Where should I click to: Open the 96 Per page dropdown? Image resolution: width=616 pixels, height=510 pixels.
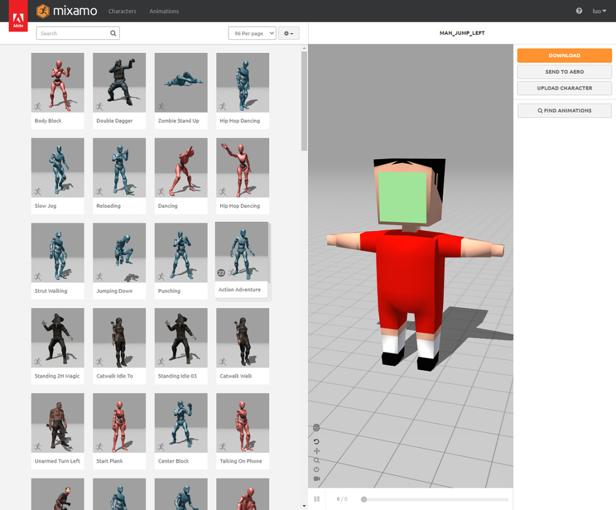[252, 34]
